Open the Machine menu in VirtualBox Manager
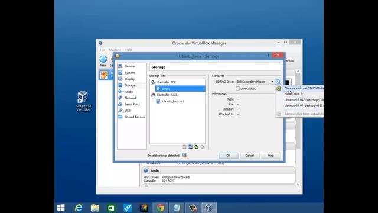The height and width of the screenshot is (213, 378). (x=115, y=50)
